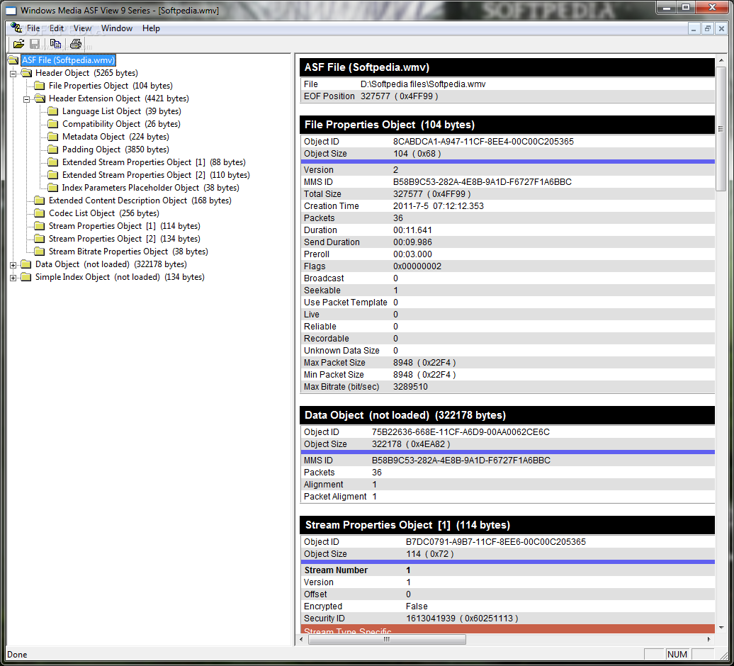734x666 pixels.
Task: Click the folder icon of Padding Object
Action: tap(53, 149)
